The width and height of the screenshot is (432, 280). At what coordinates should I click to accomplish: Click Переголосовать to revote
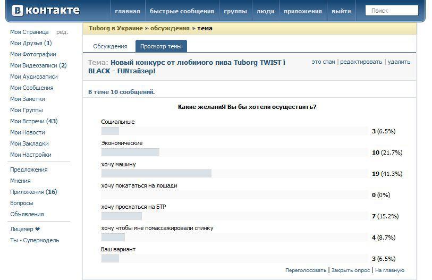click(306, 270)
